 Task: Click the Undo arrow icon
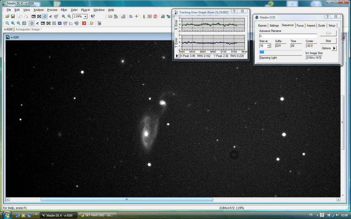(20, 16)
